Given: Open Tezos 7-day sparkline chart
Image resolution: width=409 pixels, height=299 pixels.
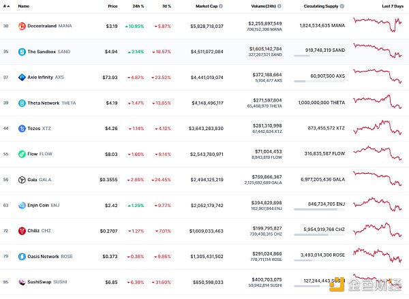Looking at the screenshot, I should 378,128.
